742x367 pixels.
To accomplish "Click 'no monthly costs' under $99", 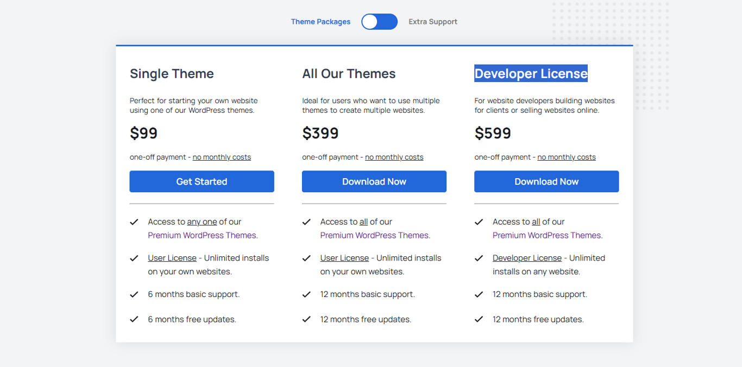I will click(x=222, y=157).
